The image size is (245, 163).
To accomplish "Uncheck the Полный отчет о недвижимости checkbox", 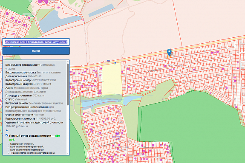I will 7,135.
